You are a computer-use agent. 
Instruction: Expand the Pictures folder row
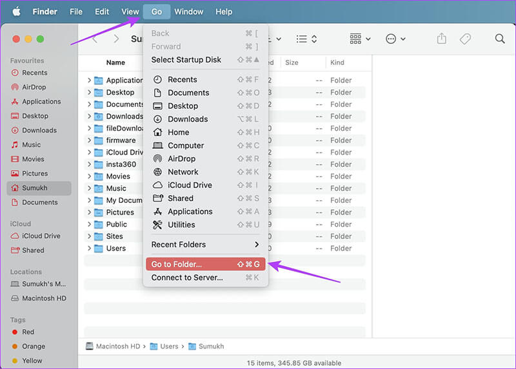pos(89,213)
